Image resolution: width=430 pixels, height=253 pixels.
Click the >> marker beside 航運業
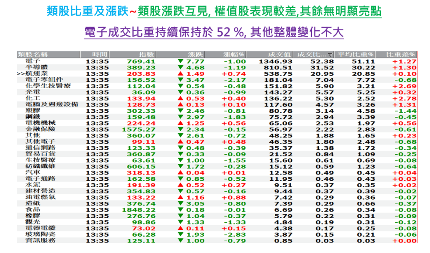21,74
